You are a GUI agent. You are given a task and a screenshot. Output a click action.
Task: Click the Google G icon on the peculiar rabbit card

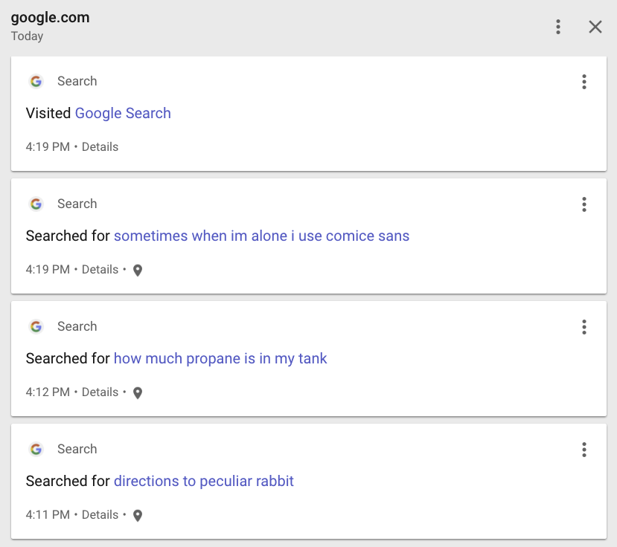36,449
